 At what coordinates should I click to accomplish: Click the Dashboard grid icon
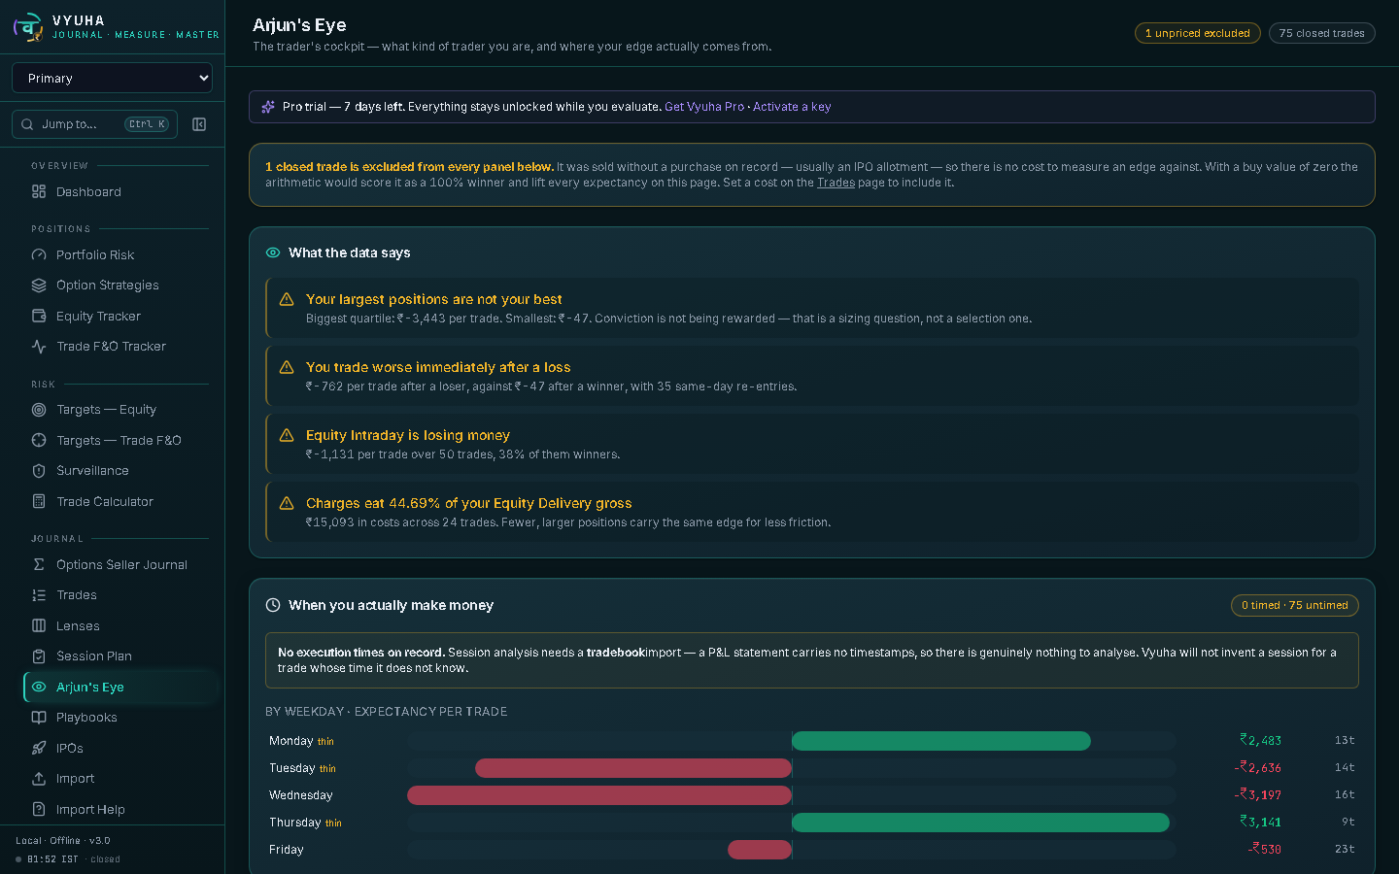39,192
